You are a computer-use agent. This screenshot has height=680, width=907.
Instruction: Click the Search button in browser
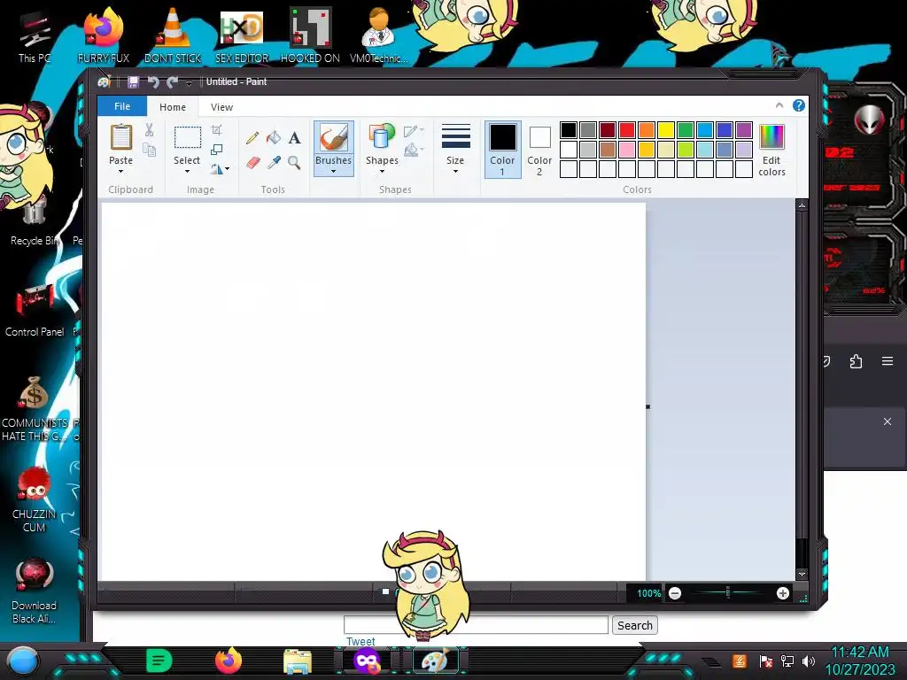[634, 625]
